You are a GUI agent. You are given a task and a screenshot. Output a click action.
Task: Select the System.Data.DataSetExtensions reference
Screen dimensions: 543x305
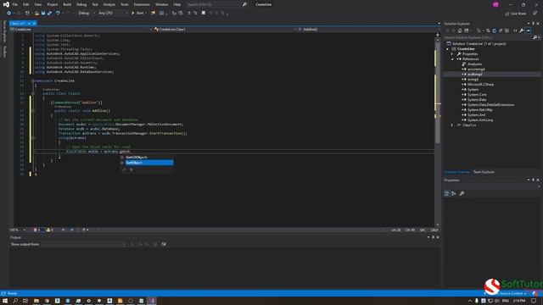pyautogui.click(x=490, y=105)
